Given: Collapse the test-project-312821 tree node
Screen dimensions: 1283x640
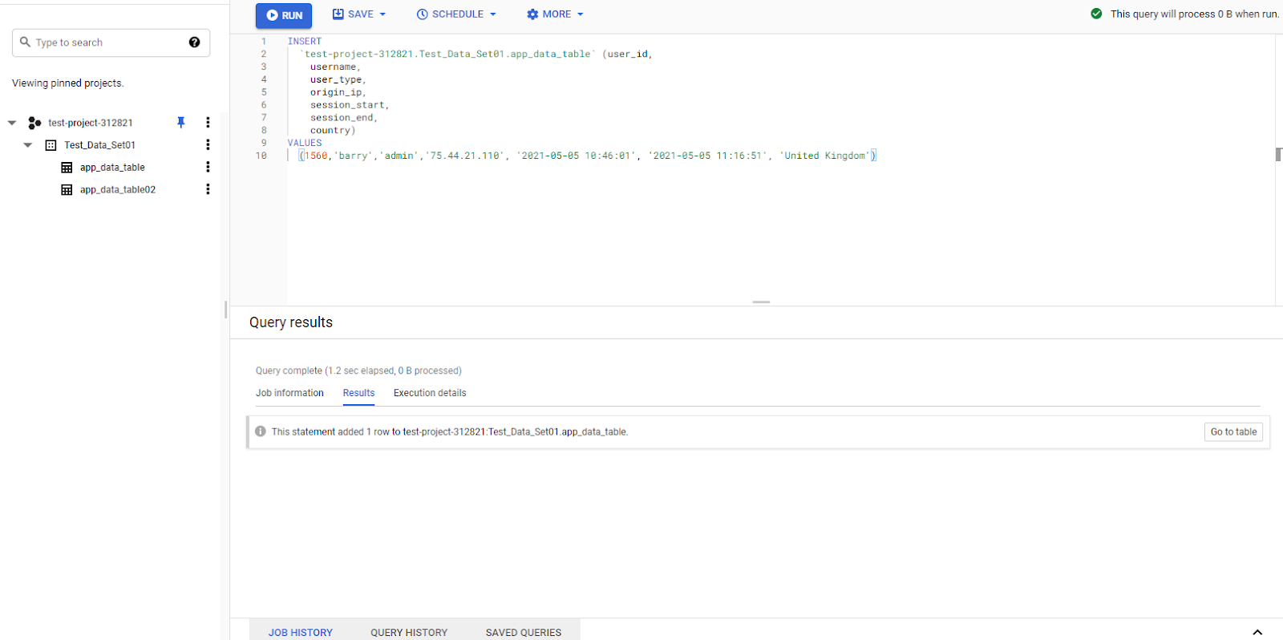Looking at the screenshot, I should click(12, 123).
